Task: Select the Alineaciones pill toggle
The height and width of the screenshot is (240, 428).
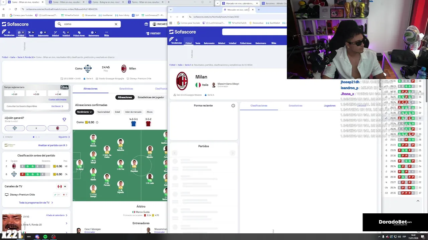Action: coord(125,97)
